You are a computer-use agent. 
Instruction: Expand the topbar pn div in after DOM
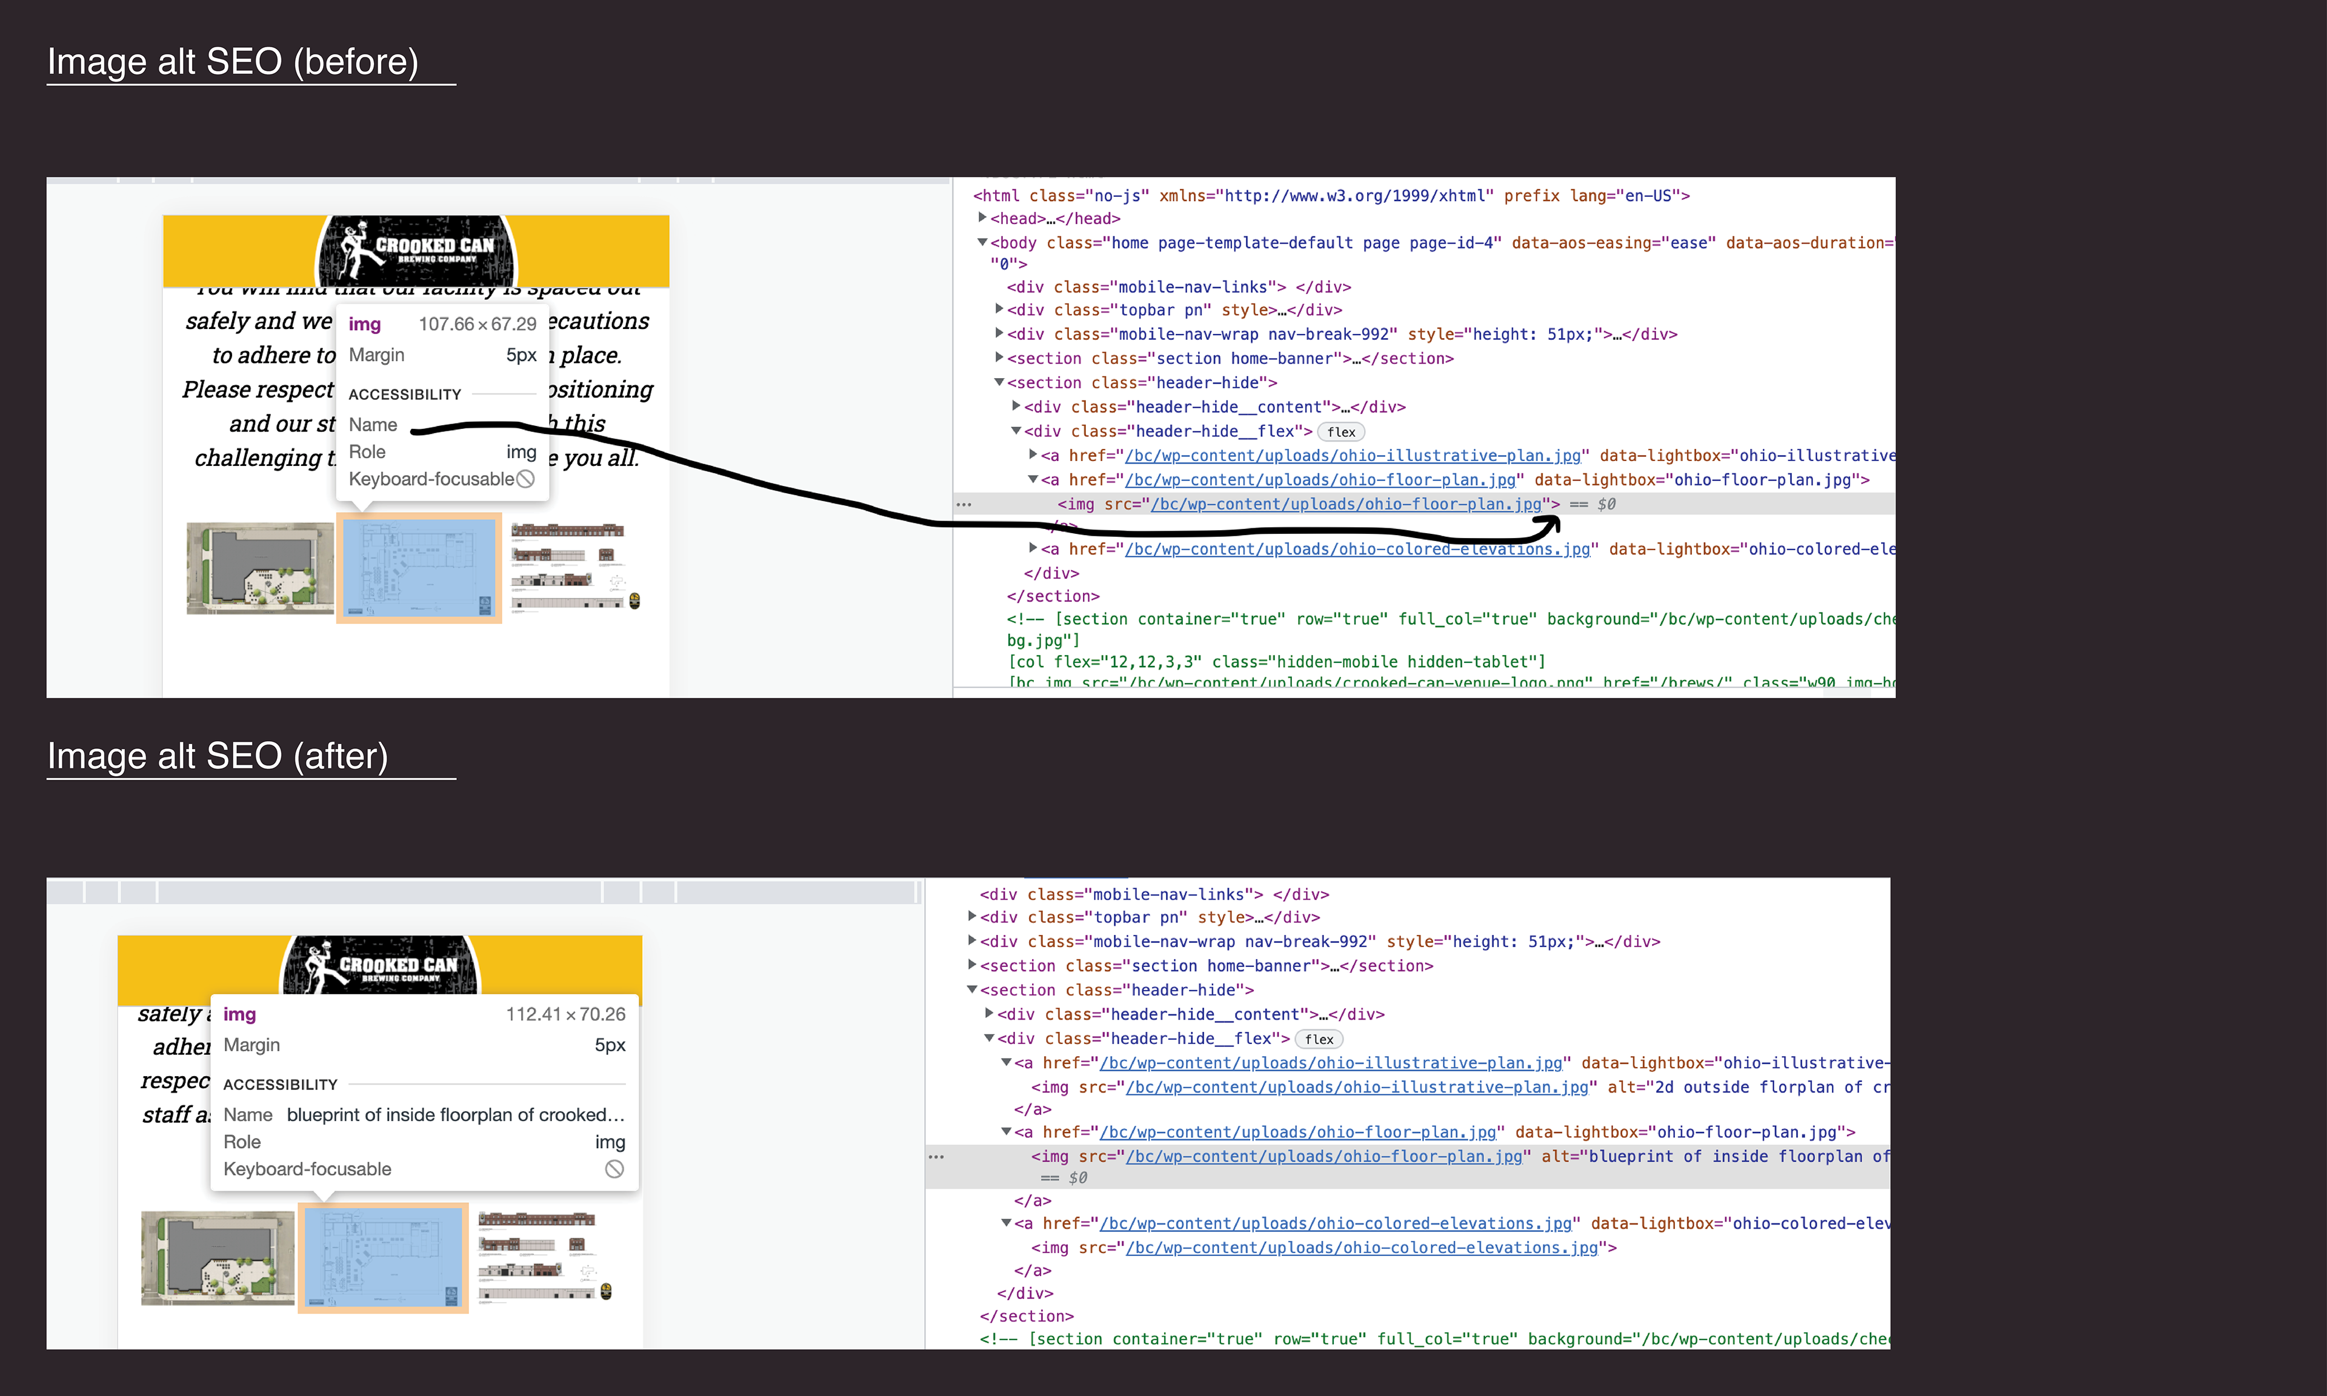pos(971,916)
